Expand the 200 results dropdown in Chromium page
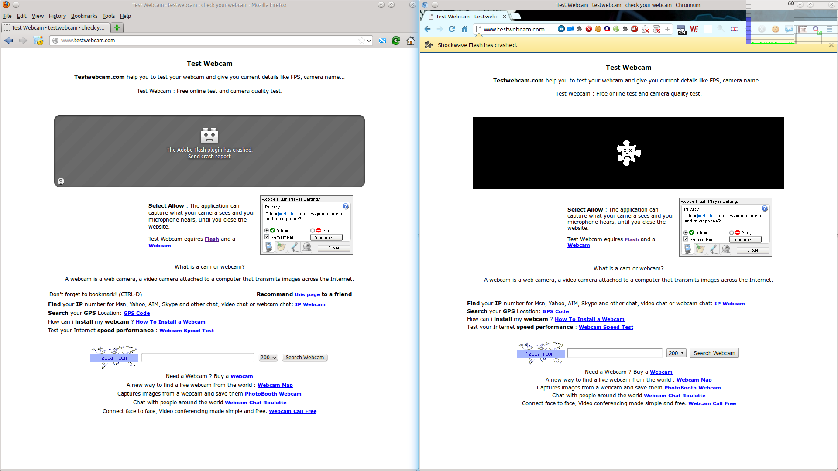Screen dimensions: 838x471 tap(676, 353)
